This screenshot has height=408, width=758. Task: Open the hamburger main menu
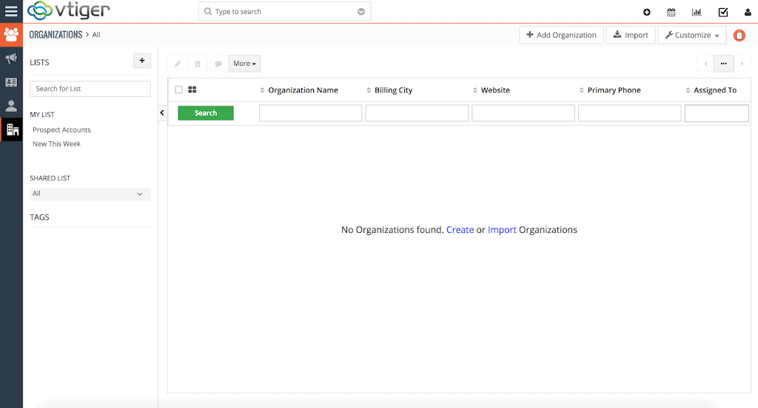11,12
